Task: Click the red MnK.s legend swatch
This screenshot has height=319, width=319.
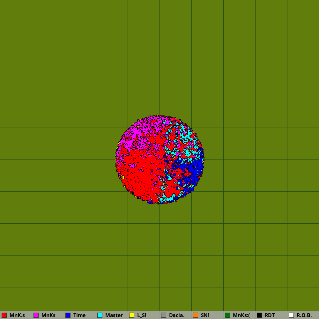Action: 4,315
